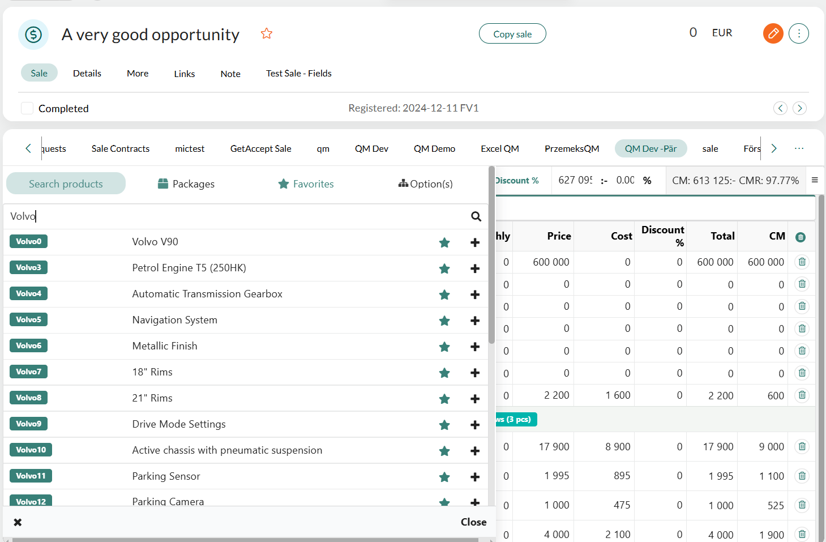
Task: Open the three-dot sale options menu
Action: (x=799, y=33)
